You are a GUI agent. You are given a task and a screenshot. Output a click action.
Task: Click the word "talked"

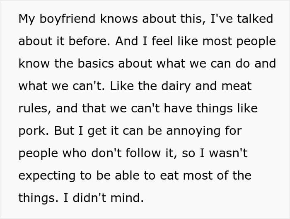point(255,19)
